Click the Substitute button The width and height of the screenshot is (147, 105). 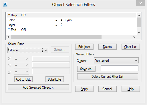tap(55, 79)
